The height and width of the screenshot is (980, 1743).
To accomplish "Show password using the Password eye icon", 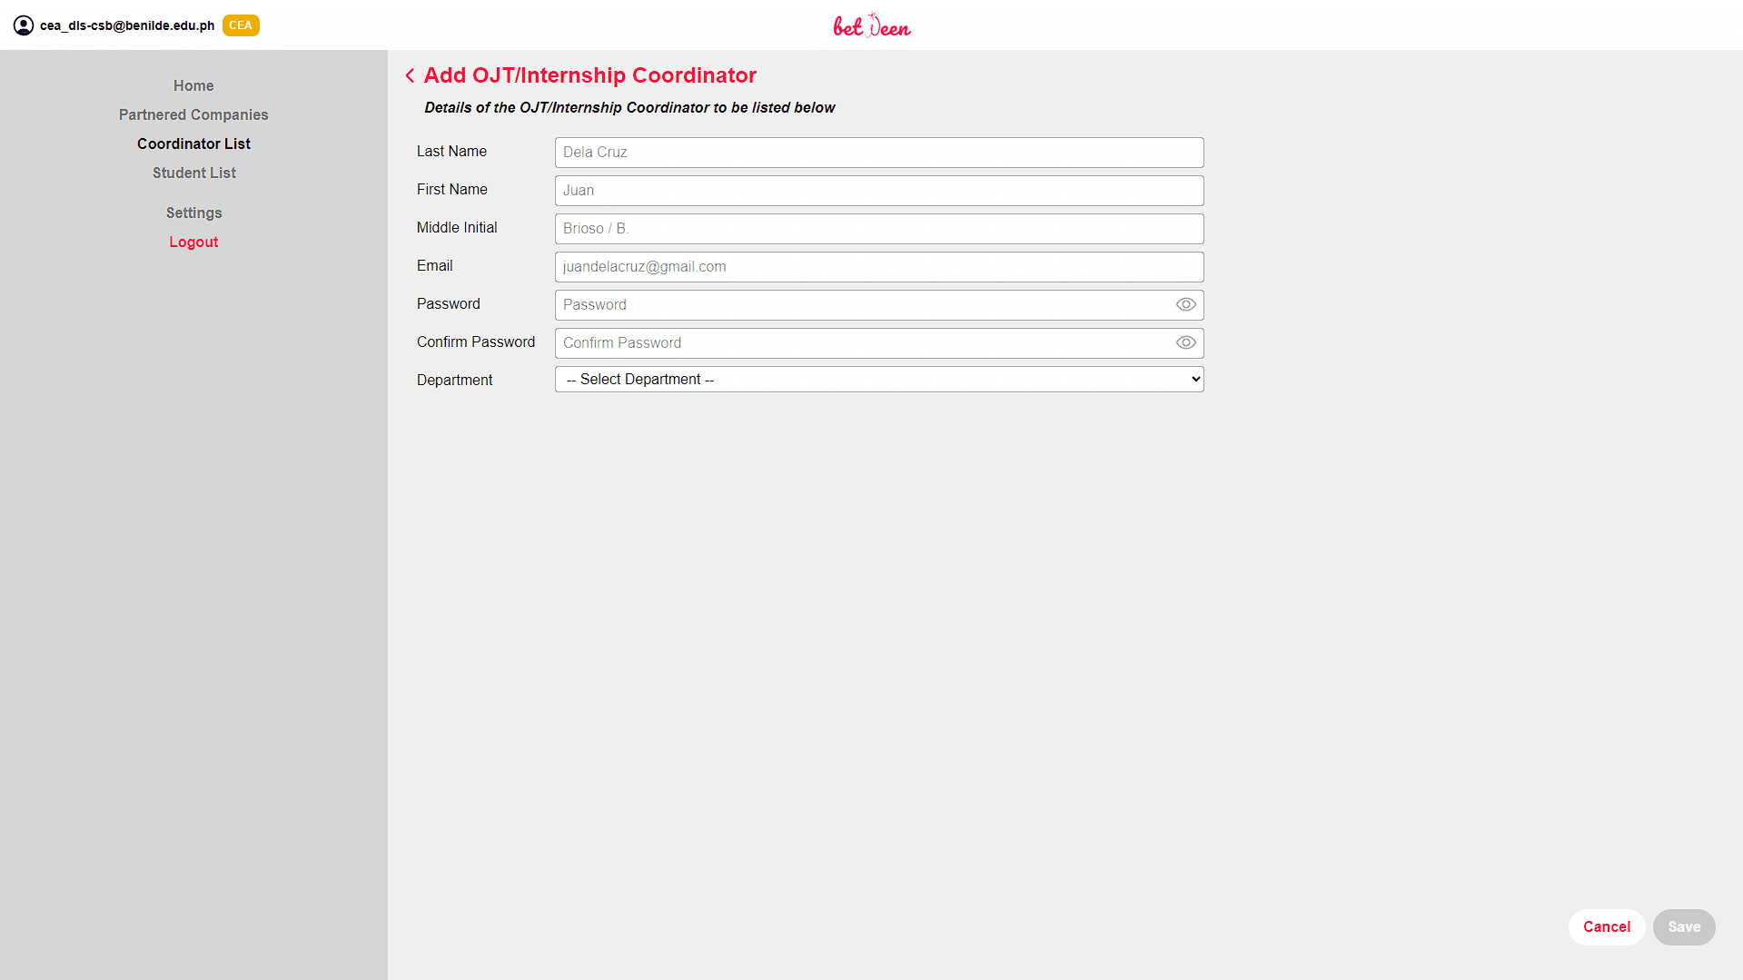I will 1185,305.
